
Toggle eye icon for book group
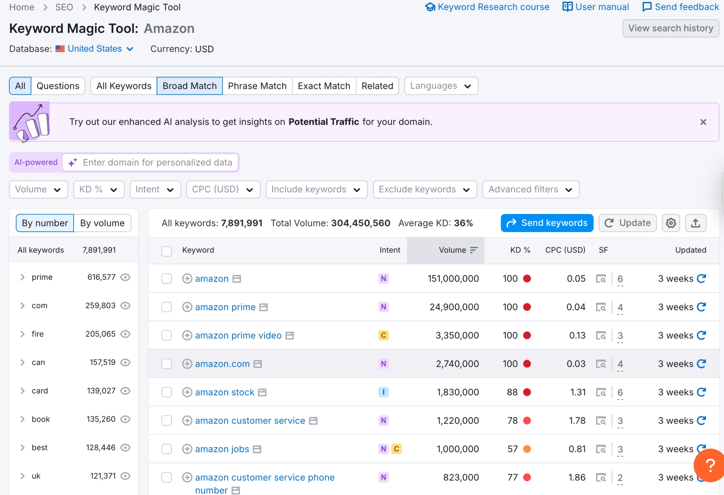click(x=125, y=419)
